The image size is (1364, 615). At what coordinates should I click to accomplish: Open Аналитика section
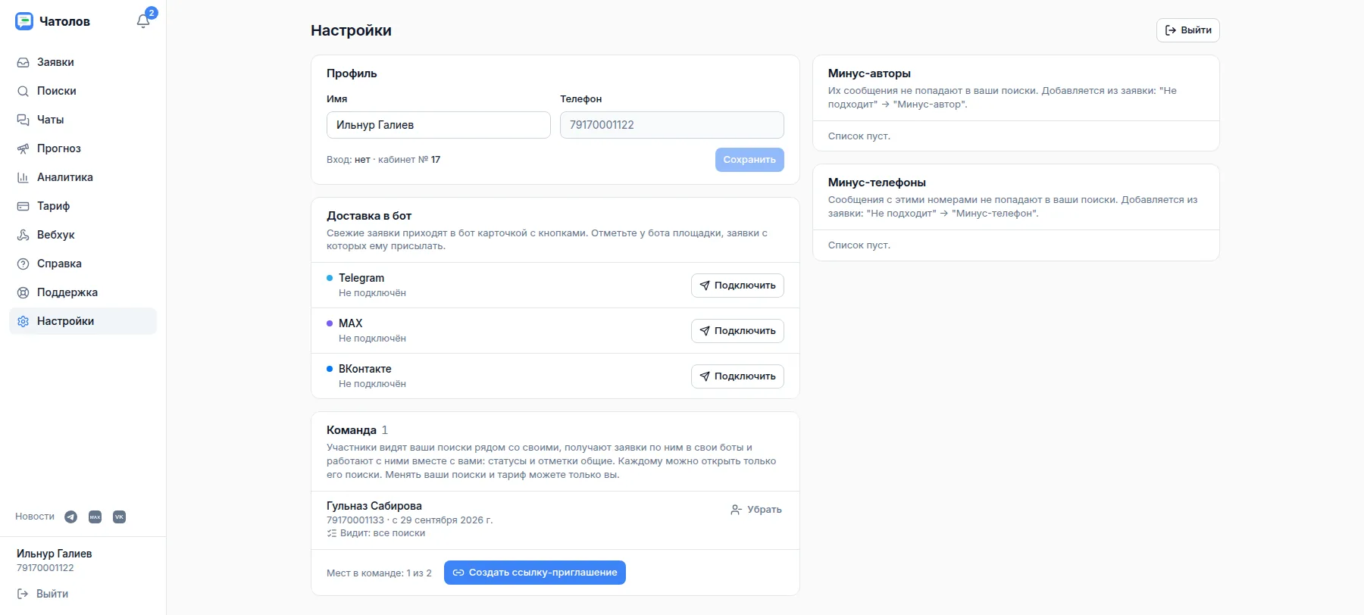click(83, 177)
